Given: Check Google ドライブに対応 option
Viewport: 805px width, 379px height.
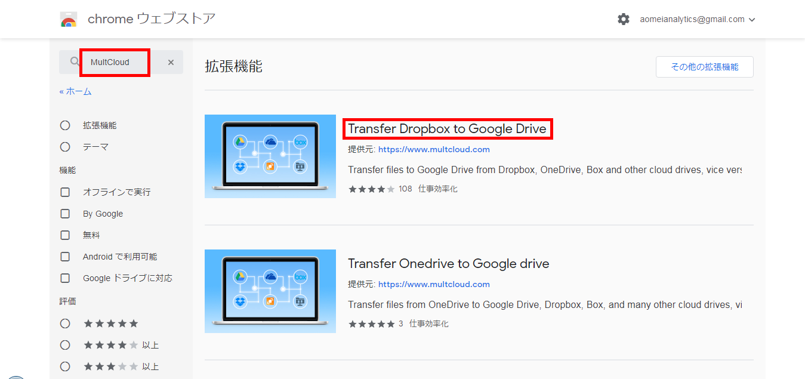Looking at the screenshot, I should tap(65, 278).
